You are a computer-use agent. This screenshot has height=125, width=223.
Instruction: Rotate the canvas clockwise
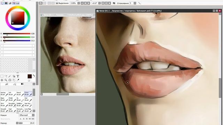[x=106, y=3]
